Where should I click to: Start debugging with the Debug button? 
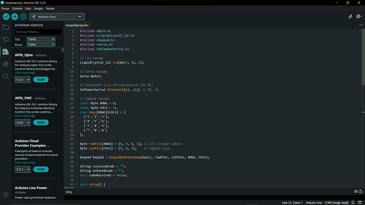(x=23, y=16)
